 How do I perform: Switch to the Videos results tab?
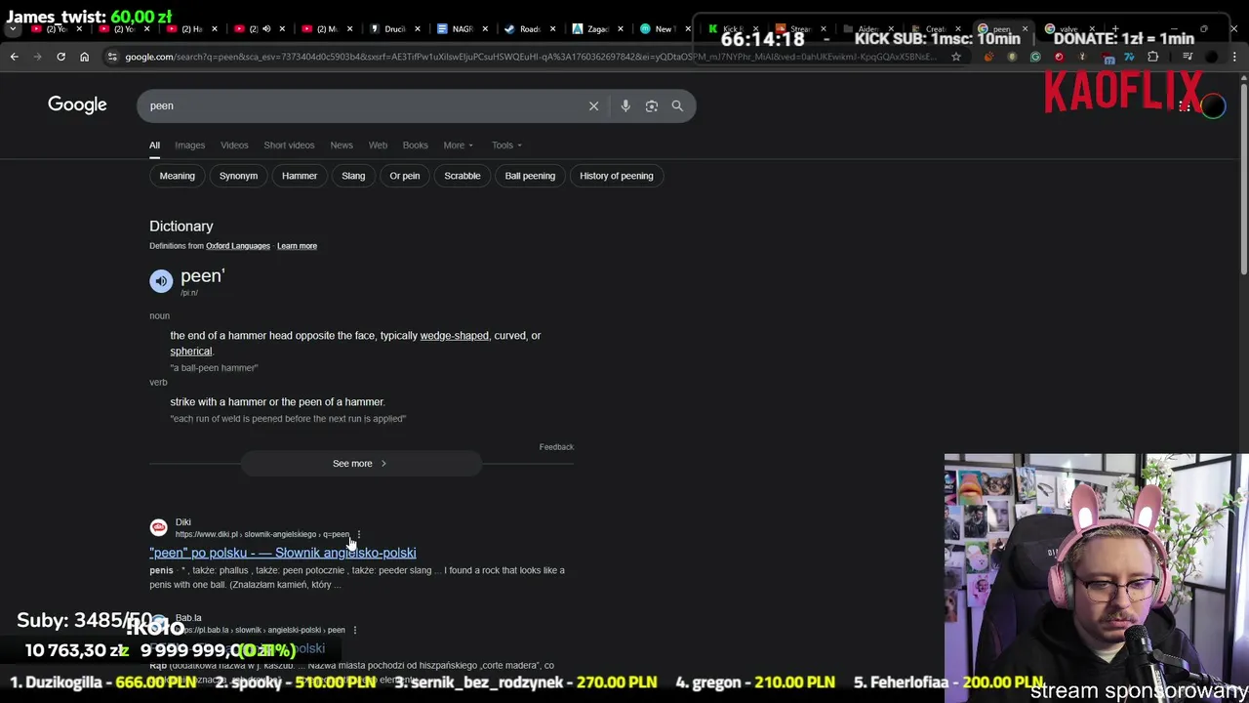pyautogui.click(x=234, y=145)
